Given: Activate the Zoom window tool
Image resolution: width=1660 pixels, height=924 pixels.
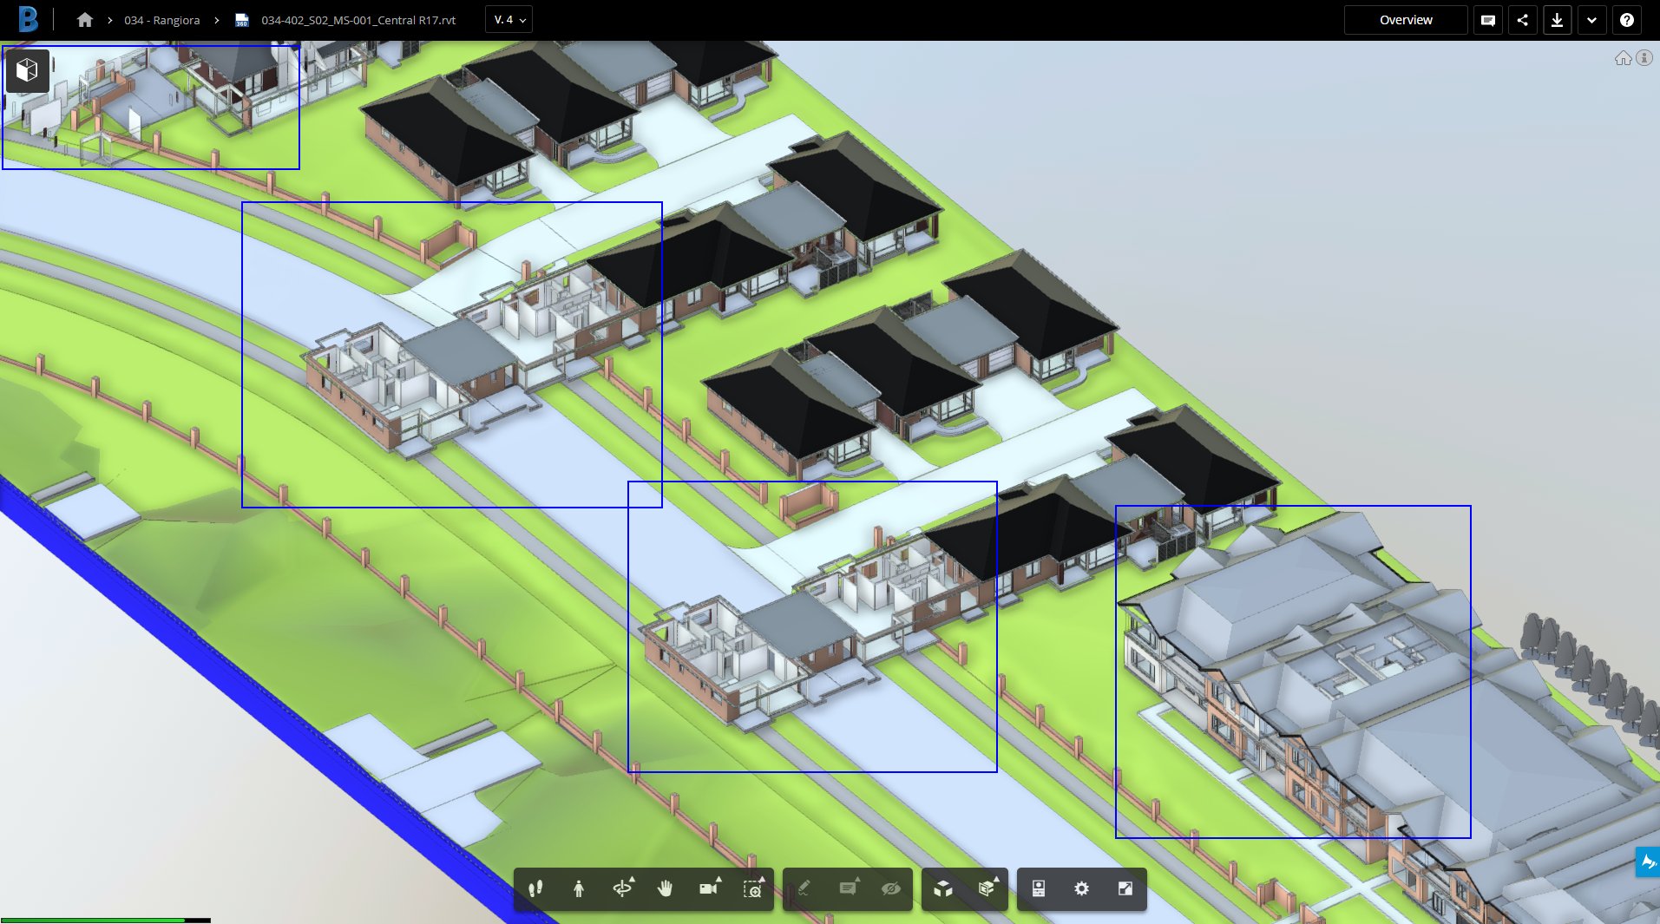Looking at the screenshot, I should 752,889.
